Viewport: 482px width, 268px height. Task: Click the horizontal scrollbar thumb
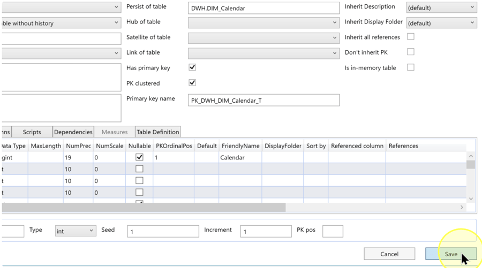click(144, 207)
